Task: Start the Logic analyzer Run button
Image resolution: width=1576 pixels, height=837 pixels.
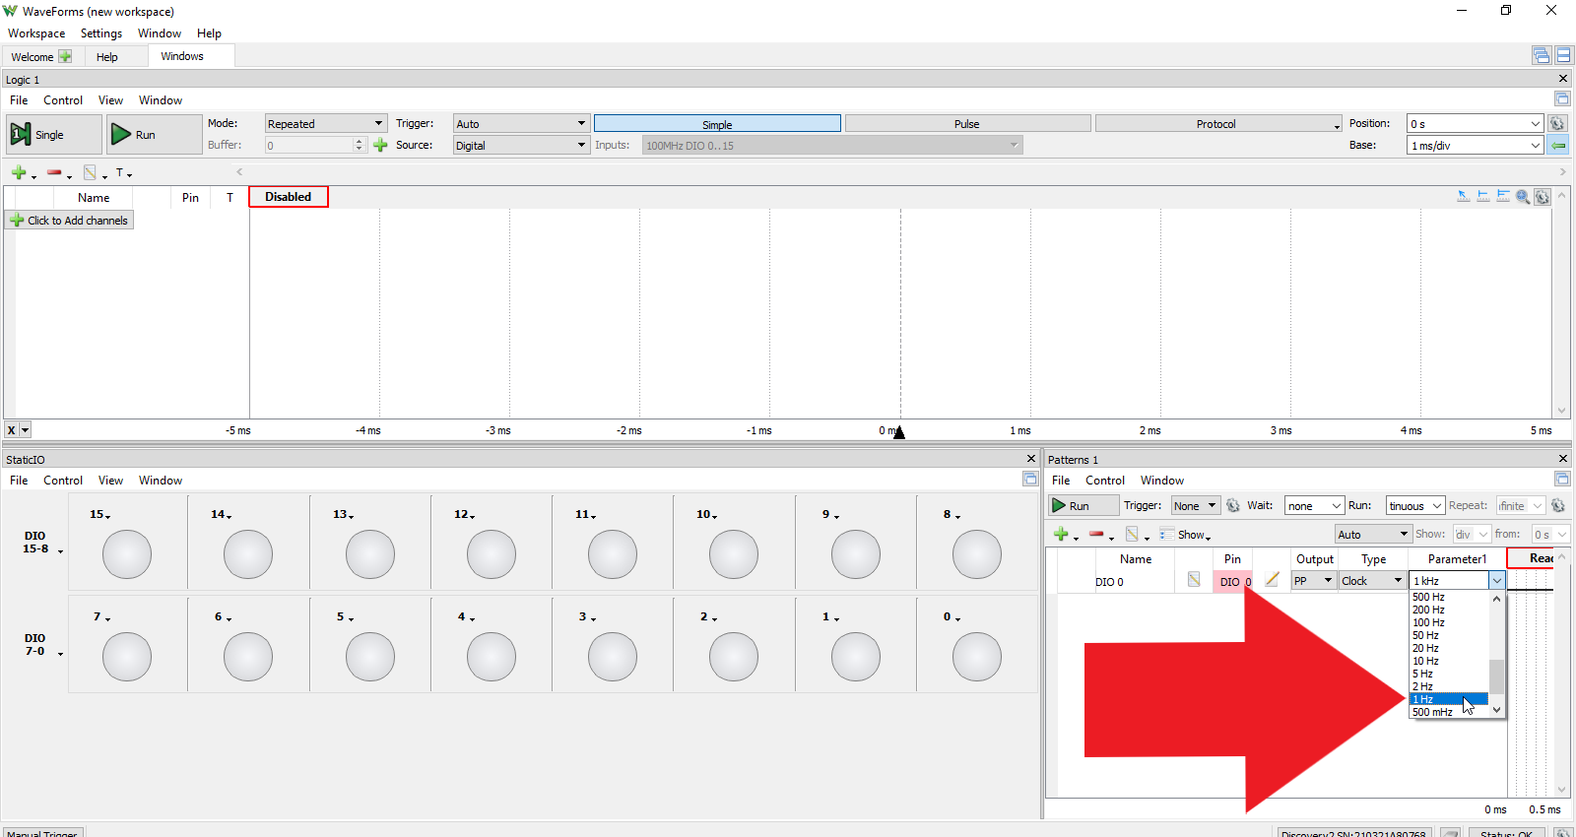Action: (x=154, y=135)
